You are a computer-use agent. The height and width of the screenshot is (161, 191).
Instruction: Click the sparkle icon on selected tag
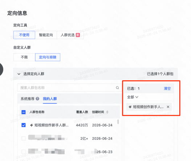[x=130, y=107]
